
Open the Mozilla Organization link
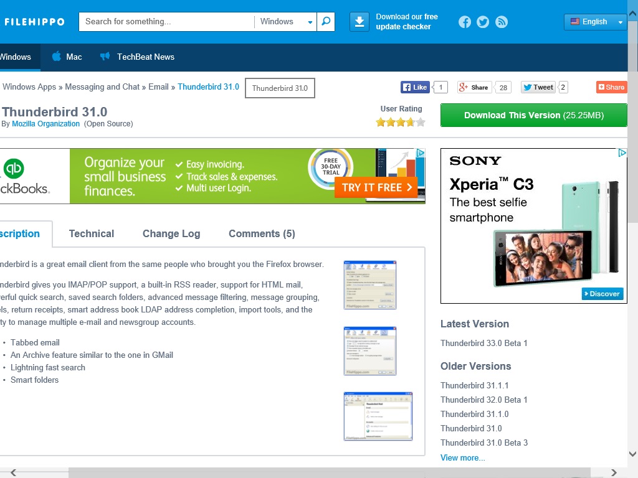coord(45,124)
